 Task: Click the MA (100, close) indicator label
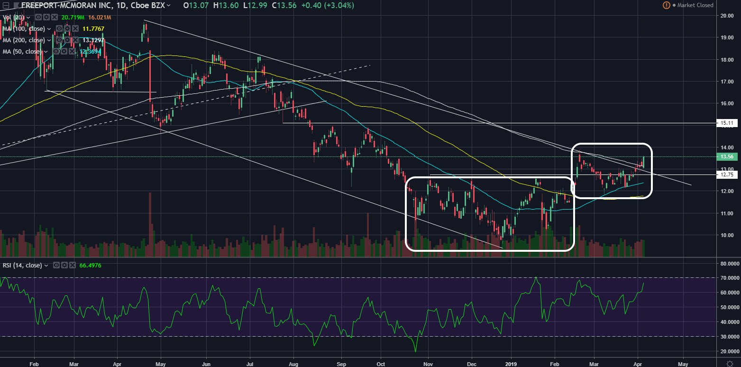[24, 28]
